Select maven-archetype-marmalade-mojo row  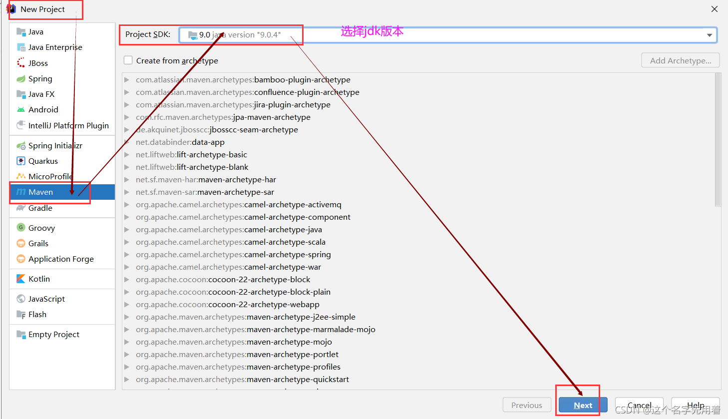pos(418,329)
